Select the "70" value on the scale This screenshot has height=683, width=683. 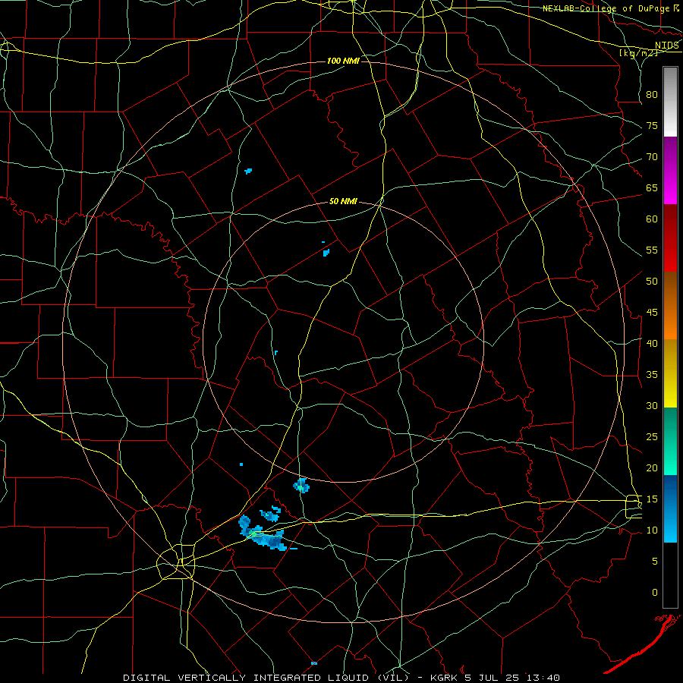point(652,157)
